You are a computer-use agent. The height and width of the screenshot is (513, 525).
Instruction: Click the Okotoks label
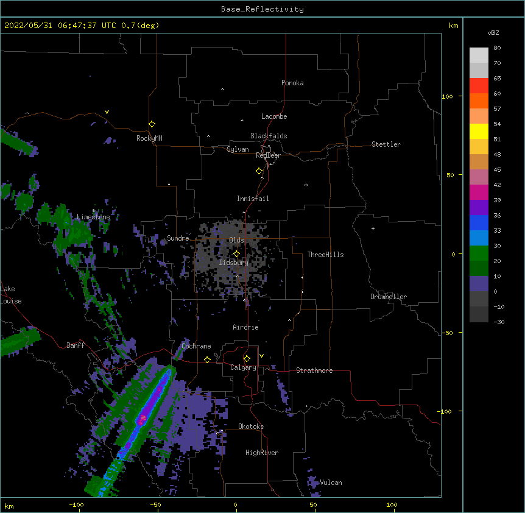tap(251, 426)
